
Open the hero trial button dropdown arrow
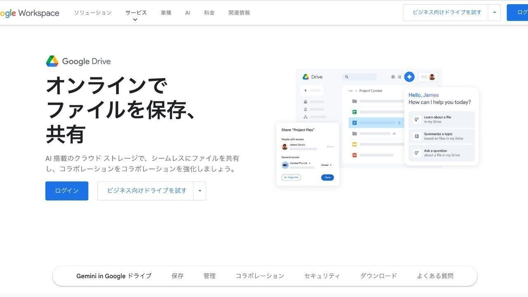point(200,191)
